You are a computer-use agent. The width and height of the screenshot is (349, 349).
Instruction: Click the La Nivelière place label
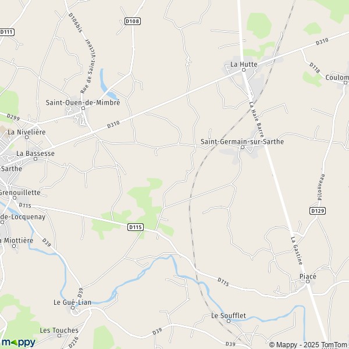(x=27, y=132)
